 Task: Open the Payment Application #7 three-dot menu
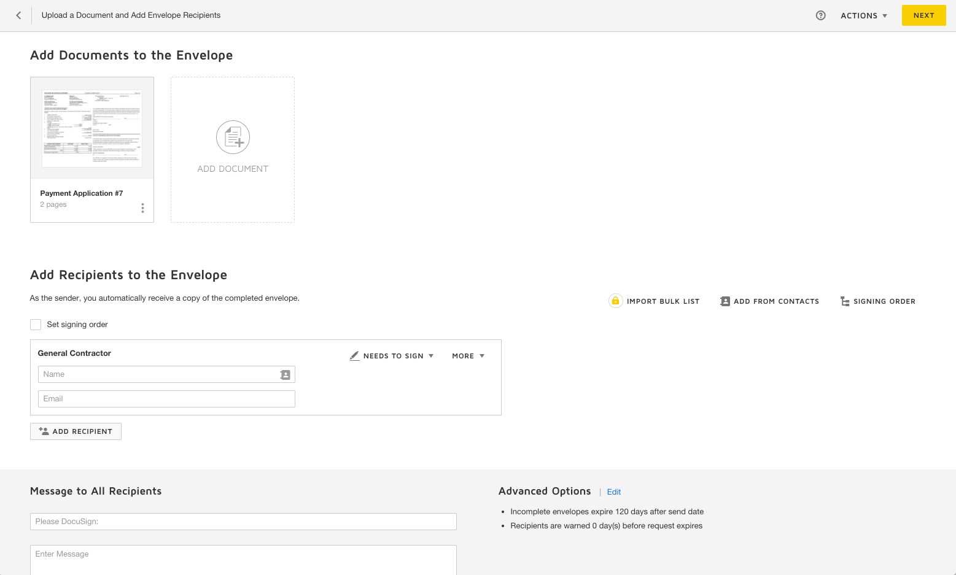pyautogui.click(x=142, y=208)
